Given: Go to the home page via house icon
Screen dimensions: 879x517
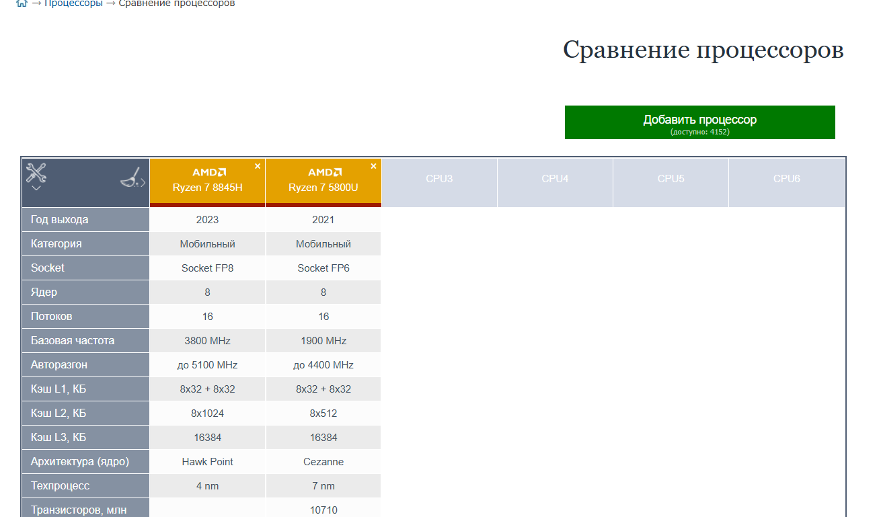Looking at the screenshot, I should 22,3.
